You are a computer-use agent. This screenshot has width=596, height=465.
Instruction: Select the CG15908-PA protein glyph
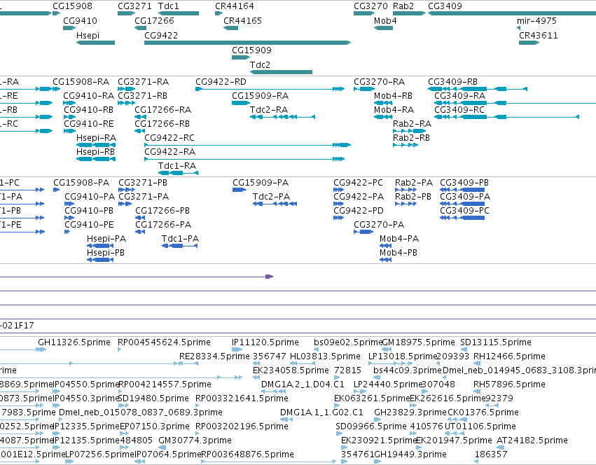point(56,190)
